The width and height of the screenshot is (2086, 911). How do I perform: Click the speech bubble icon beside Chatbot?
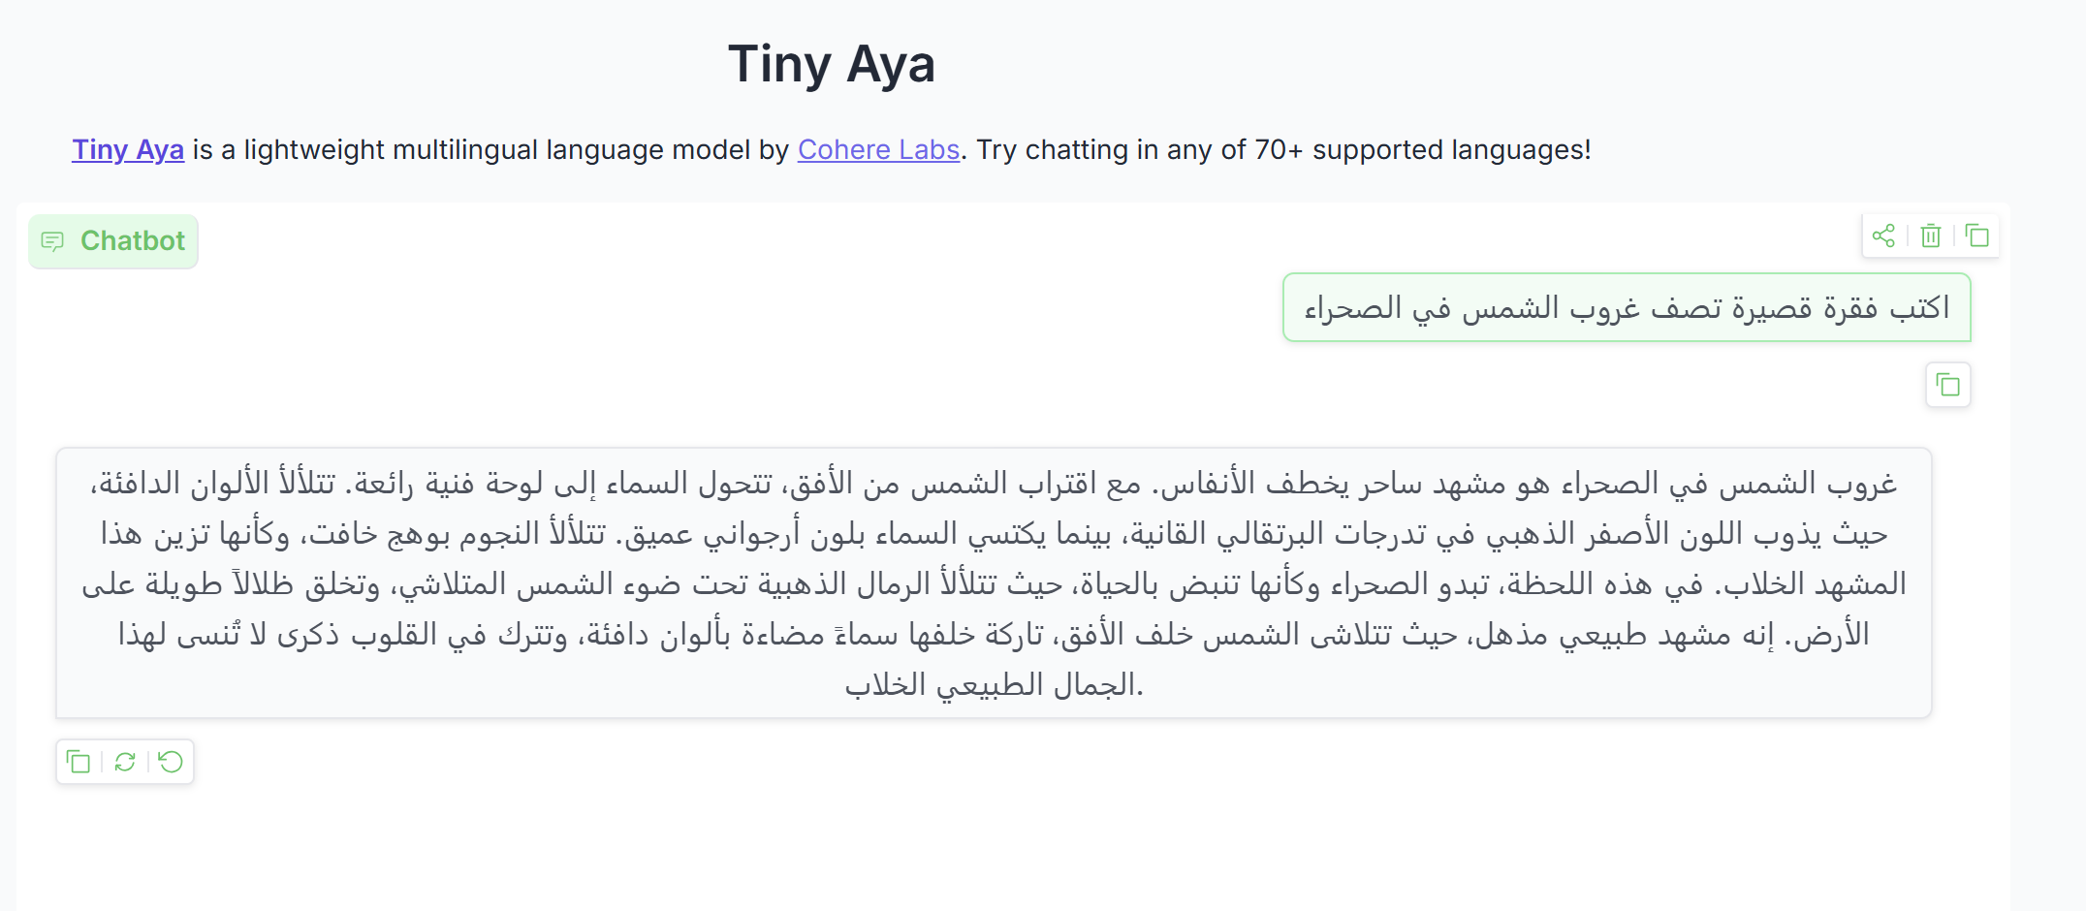(53, 241)
